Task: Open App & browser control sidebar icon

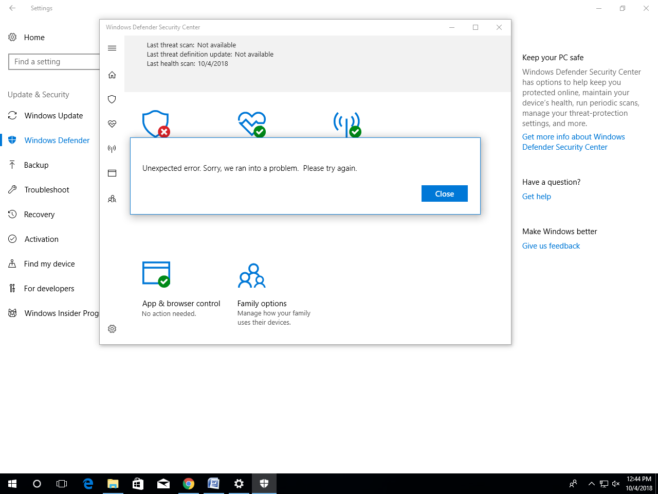Action: tap(112, 173)
